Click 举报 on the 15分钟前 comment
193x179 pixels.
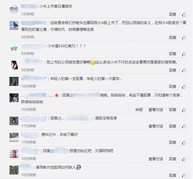click(139, 110)
